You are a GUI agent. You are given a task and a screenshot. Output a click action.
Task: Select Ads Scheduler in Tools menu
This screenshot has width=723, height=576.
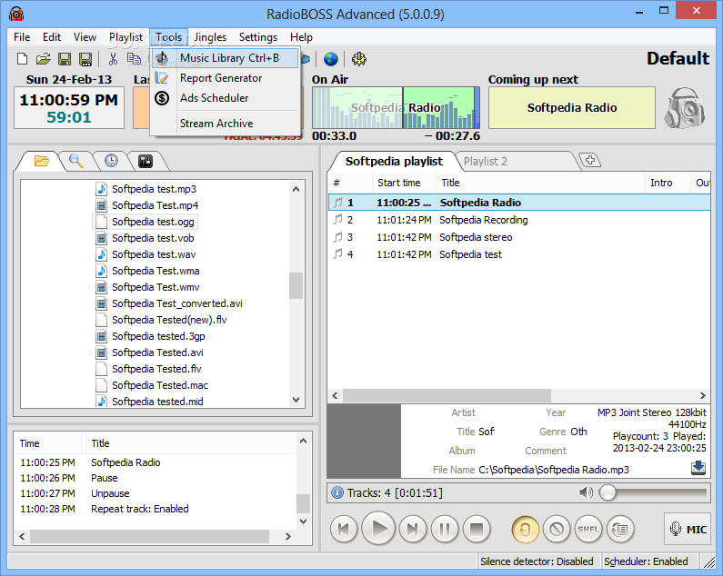point(225,98)
